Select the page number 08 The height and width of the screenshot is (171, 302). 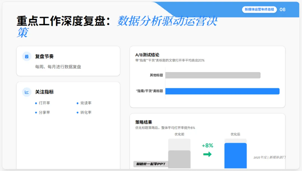coord(282,10)
